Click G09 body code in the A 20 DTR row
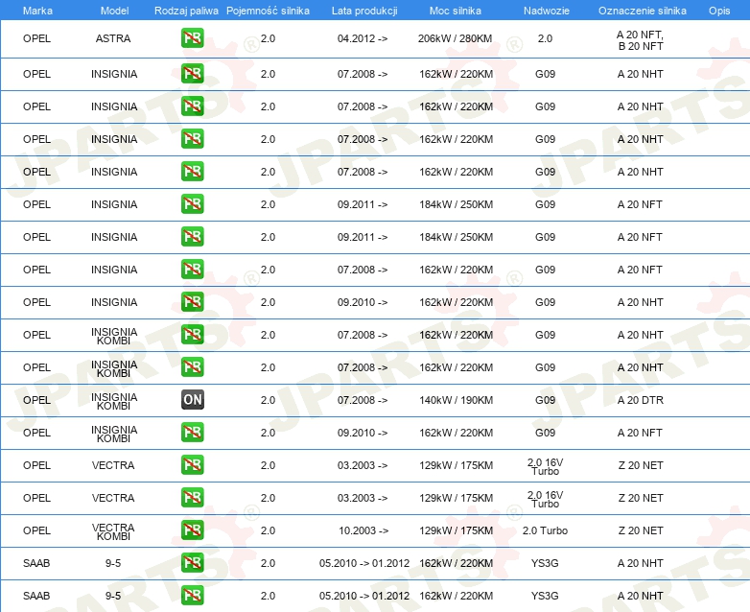 [x=546, y=400]
